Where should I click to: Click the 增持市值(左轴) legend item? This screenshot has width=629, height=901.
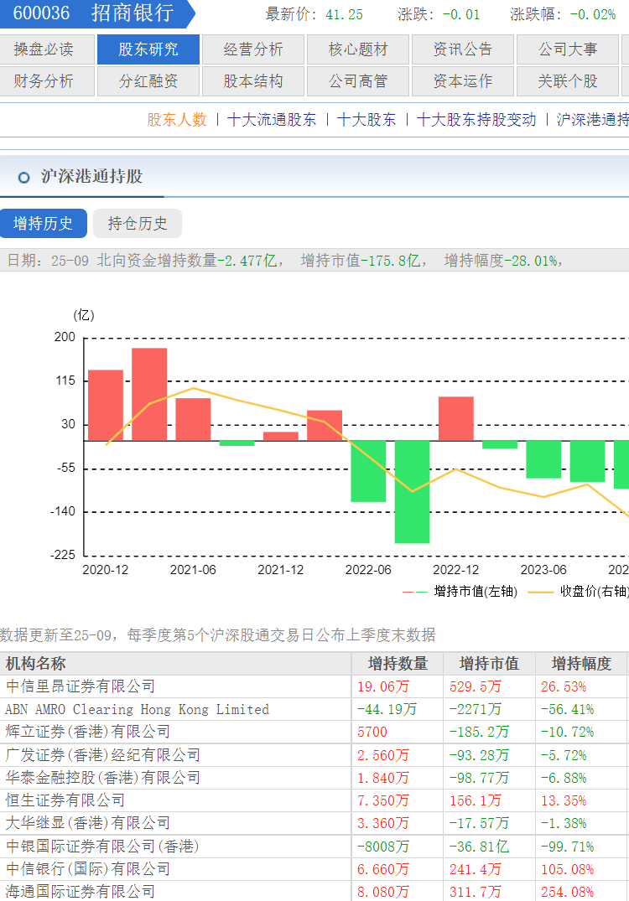click(x=460, y=591)
